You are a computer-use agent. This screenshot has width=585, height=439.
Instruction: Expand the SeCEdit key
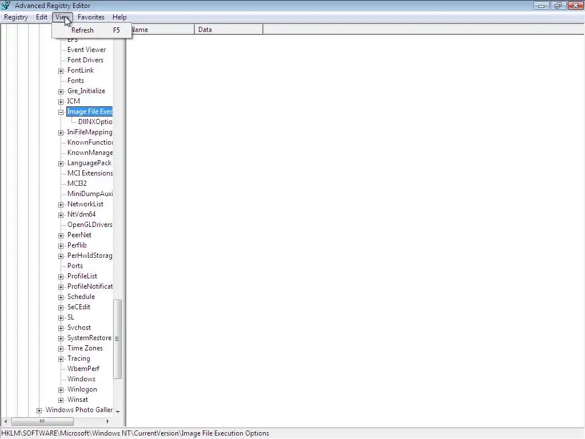pyautogui.click(x=61, y=308)
